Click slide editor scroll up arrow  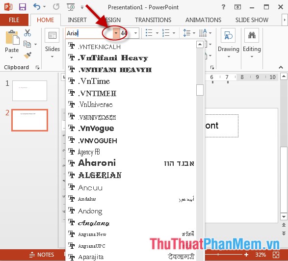tap(284, 76)
